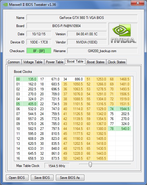Click the Name field GeForce GTX 980 Ti
Screen dimensions: 147x185
(82, 18)
